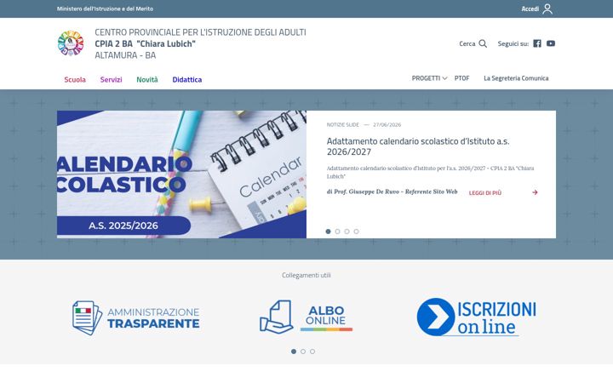Open the Accedi login link

click(530, 9)
